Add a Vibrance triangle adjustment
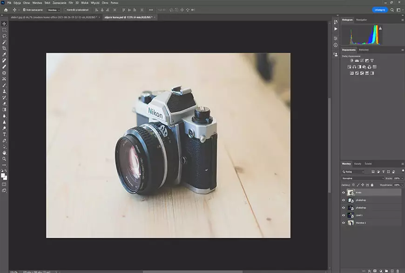 [372, 60]
